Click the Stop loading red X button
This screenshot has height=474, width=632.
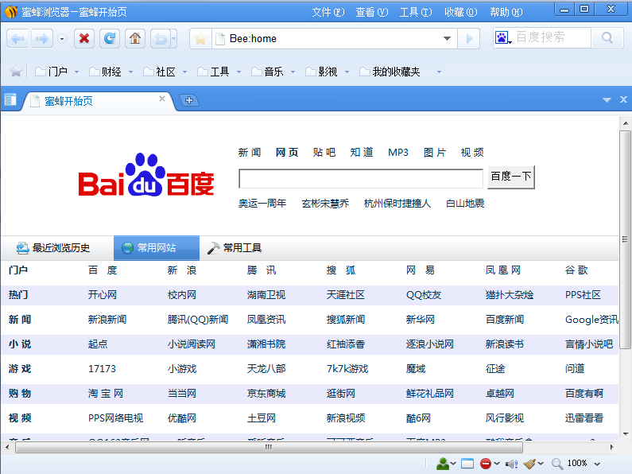pyautogui.click(x=84, y=38)
